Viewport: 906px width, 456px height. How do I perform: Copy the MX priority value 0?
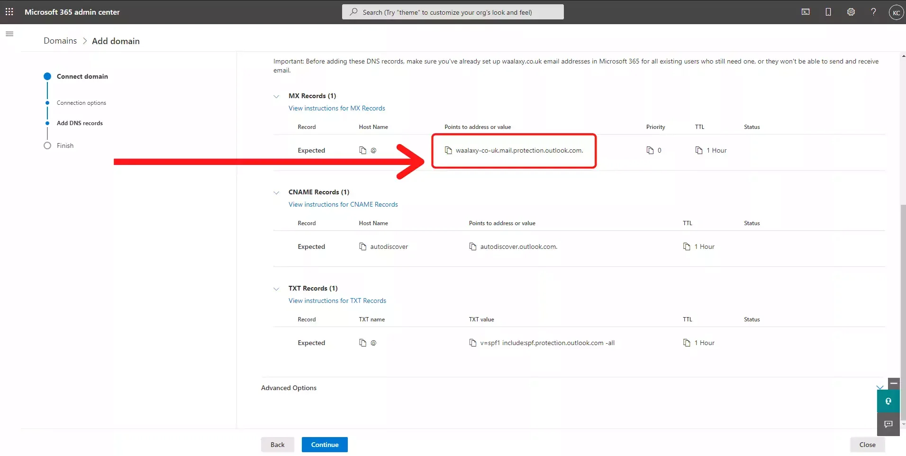coord(650,150)
